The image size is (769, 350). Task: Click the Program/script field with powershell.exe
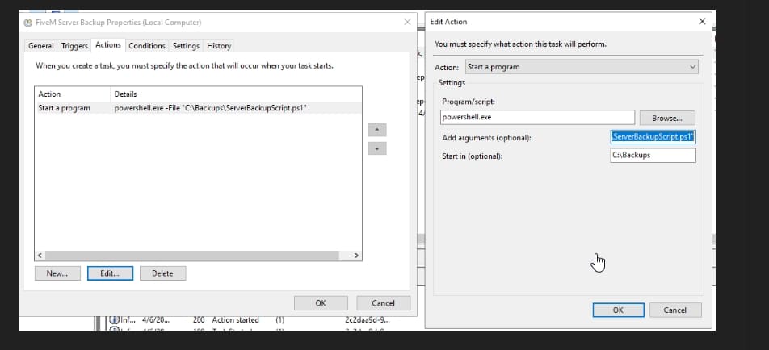[x=537, y=118]
